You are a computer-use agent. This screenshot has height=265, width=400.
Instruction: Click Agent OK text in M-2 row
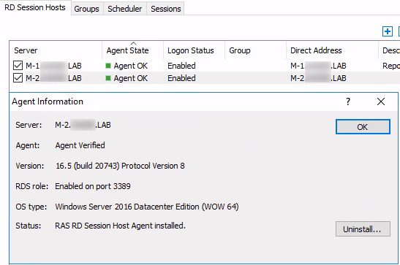131,78
